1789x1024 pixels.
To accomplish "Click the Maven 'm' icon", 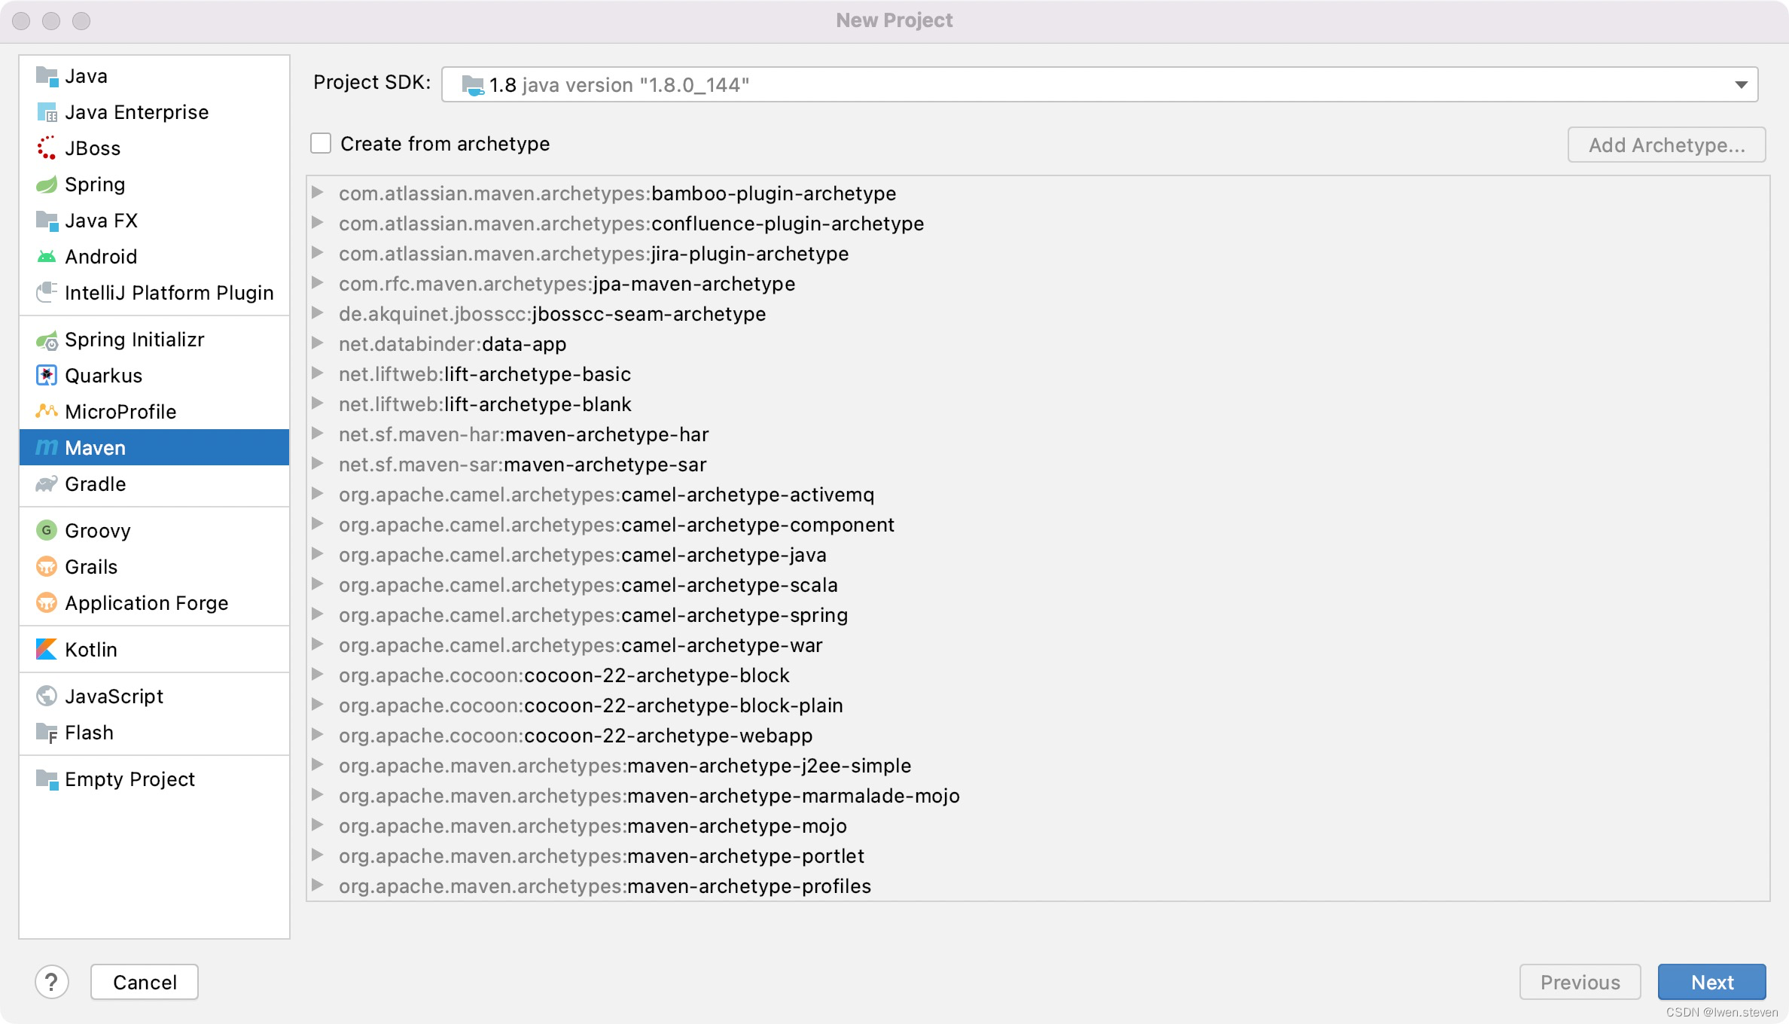I will pos(47,448).
